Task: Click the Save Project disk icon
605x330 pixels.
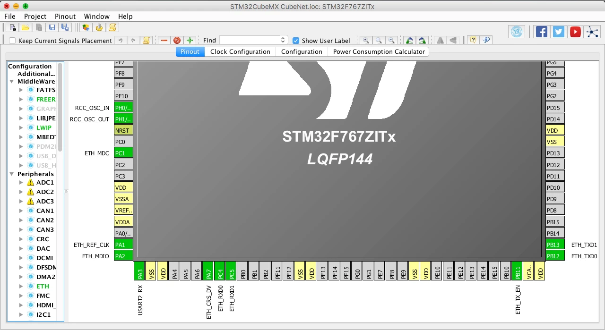Action: point(52,27)
